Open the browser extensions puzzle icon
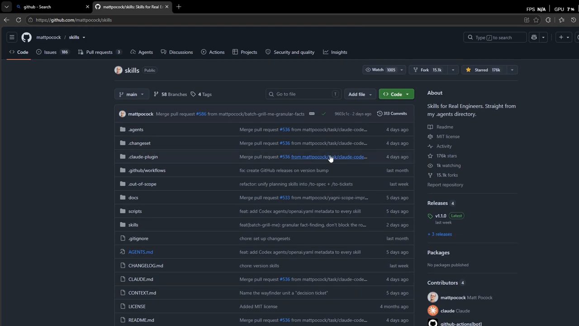Screen dimensions: 579x326 tap(548, 20)
